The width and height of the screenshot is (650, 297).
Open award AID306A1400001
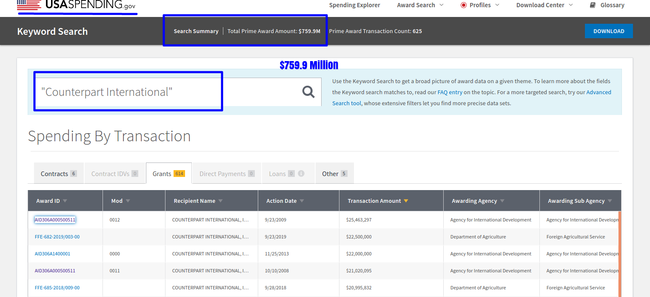(x=52, y=254)
